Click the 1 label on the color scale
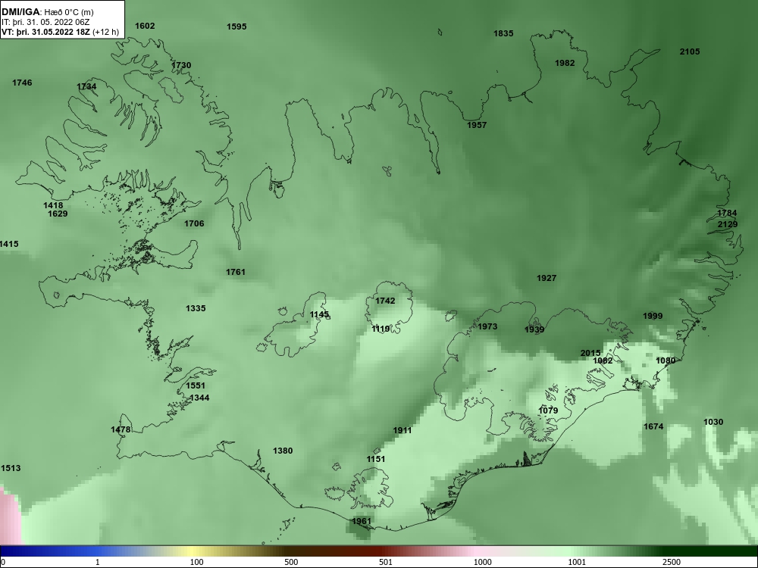This screenshot has width=758, height=568. tap(98, 562)
